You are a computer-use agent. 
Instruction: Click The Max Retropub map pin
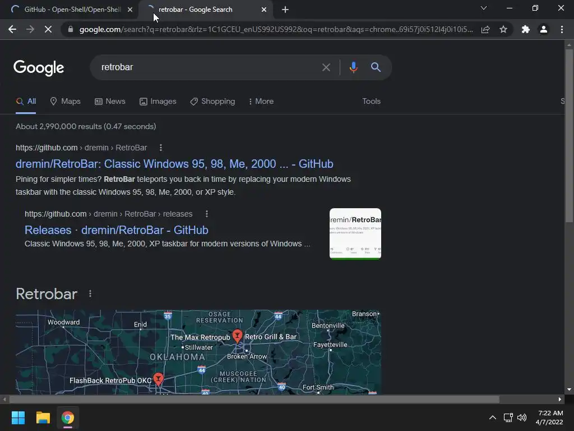click(237, 336)
